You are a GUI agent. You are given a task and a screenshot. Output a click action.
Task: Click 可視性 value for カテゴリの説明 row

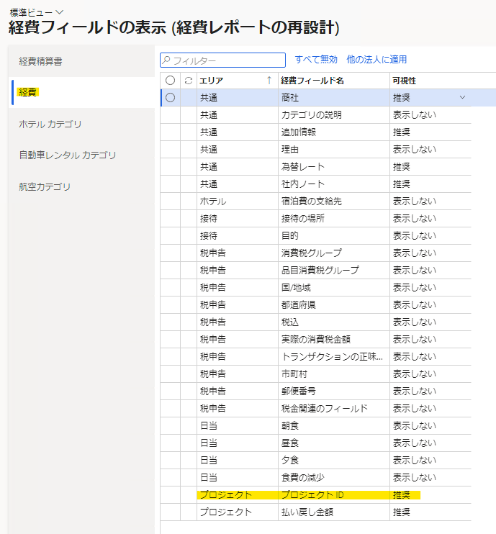pos(430,114)
